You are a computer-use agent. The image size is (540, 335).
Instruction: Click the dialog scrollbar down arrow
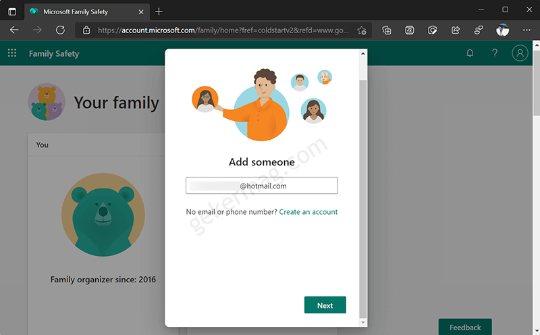362,322
